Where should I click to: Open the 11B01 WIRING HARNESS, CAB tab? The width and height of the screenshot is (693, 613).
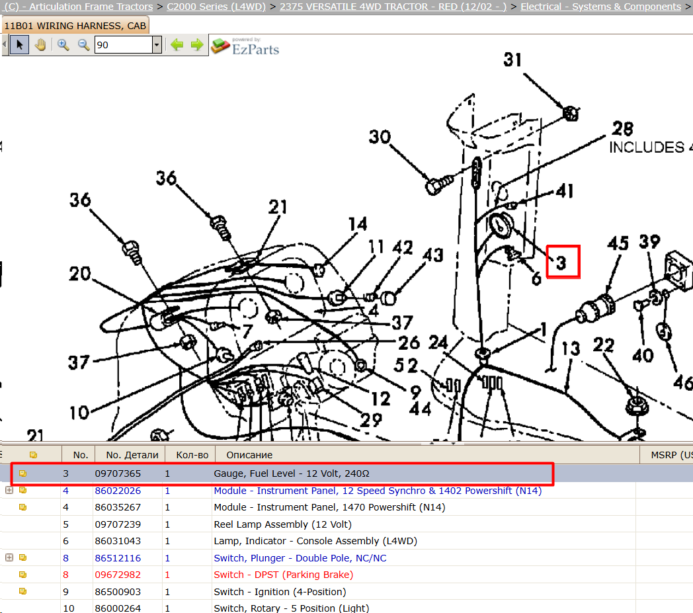(75, 26)
